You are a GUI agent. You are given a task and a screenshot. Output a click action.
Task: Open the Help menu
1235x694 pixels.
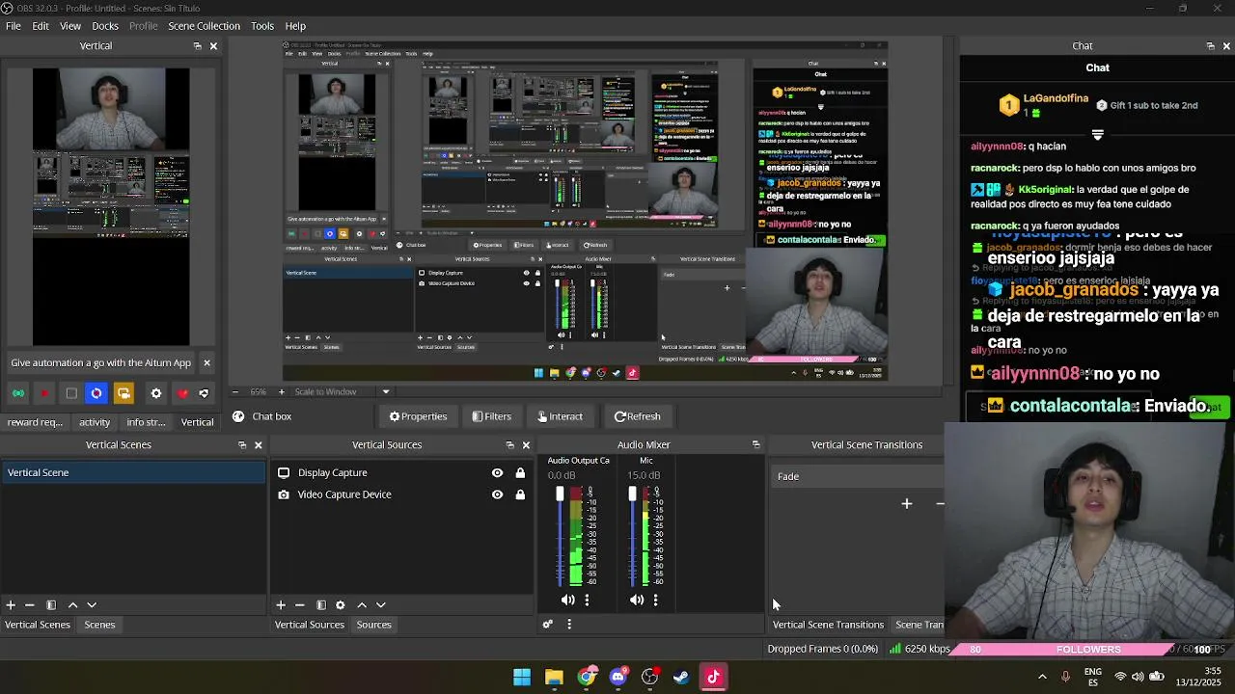[x=295, y=26]
